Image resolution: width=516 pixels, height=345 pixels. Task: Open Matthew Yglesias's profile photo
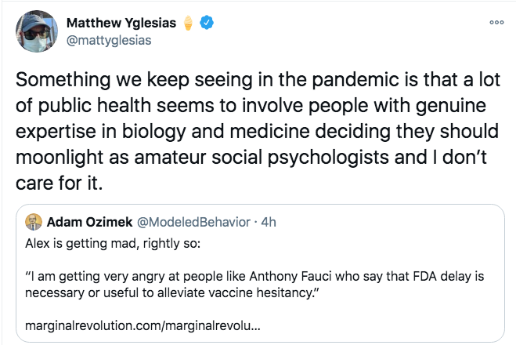(x=37, y=31)
